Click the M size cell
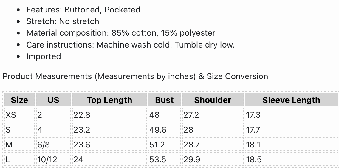The width and height of the screenshot is (339, 168). tap(9, 145)
